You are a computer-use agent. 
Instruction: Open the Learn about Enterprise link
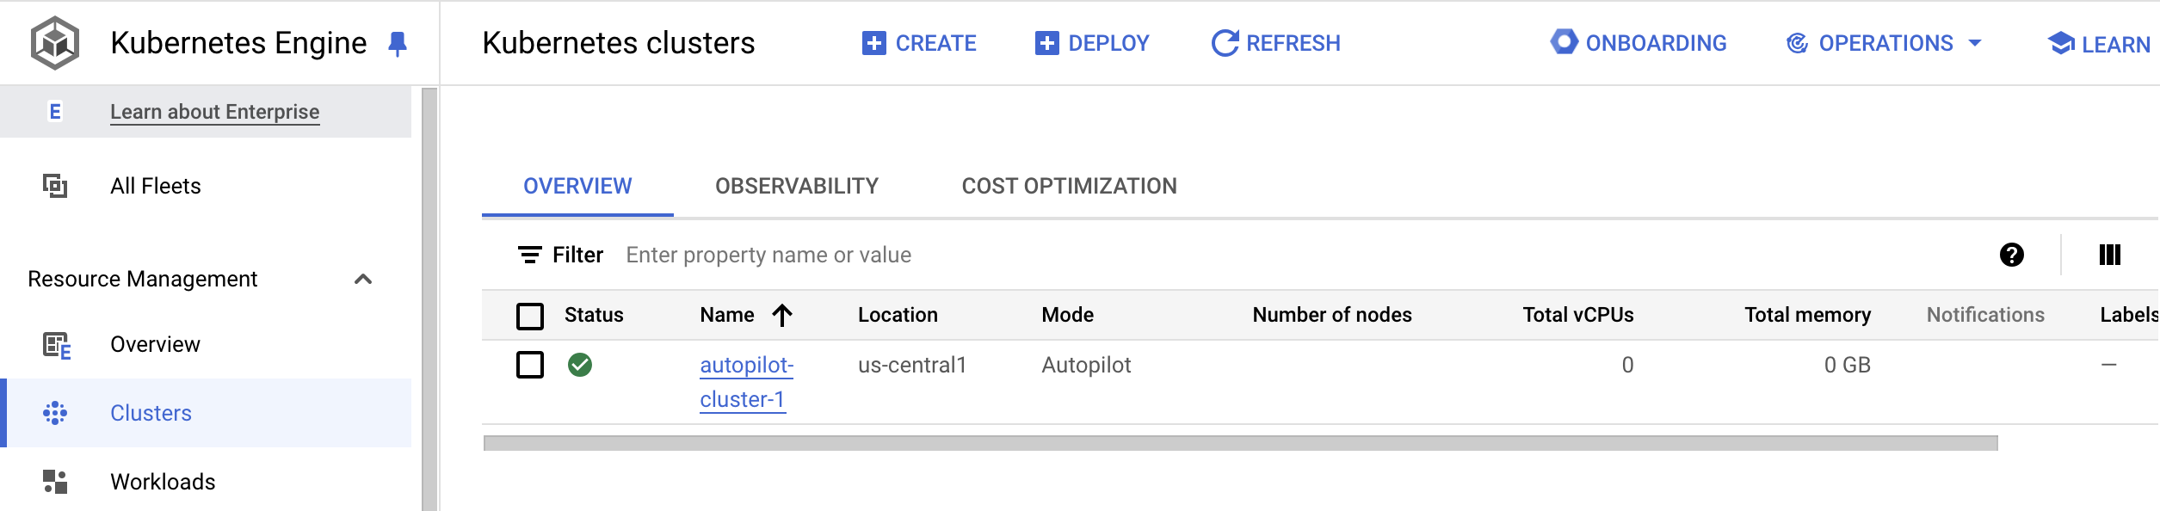(x=214, y=112)
